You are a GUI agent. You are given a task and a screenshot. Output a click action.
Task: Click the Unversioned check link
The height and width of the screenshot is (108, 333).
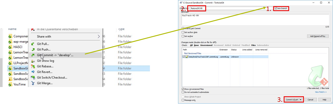(206, 45)
